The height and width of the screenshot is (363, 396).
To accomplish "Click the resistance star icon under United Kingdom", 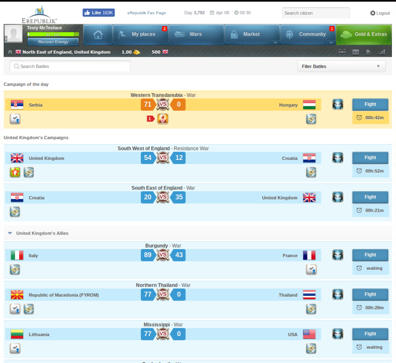I will (15, 172).
